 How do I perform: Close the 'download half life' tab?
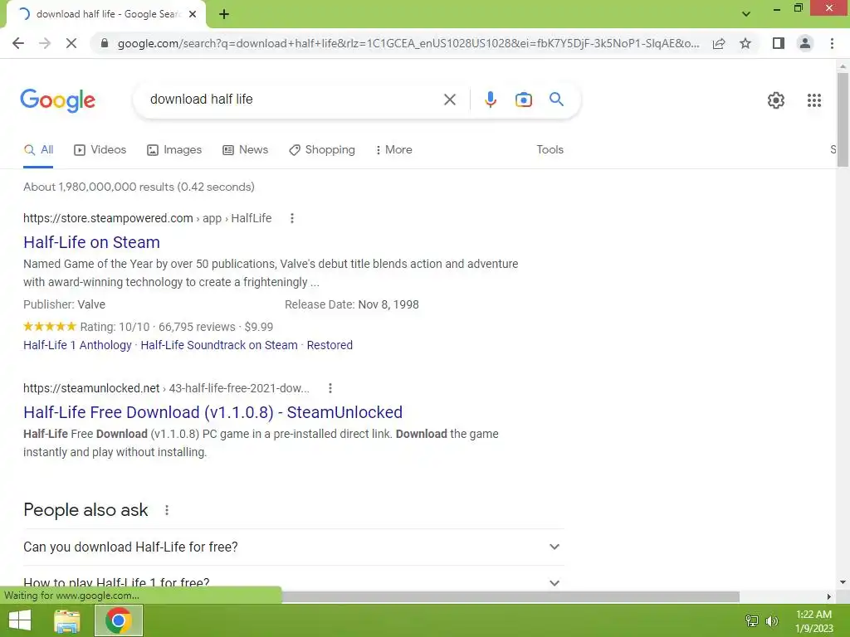coord(193,14)
